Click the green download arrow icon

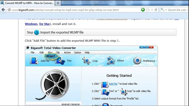[x=143, y=10]
